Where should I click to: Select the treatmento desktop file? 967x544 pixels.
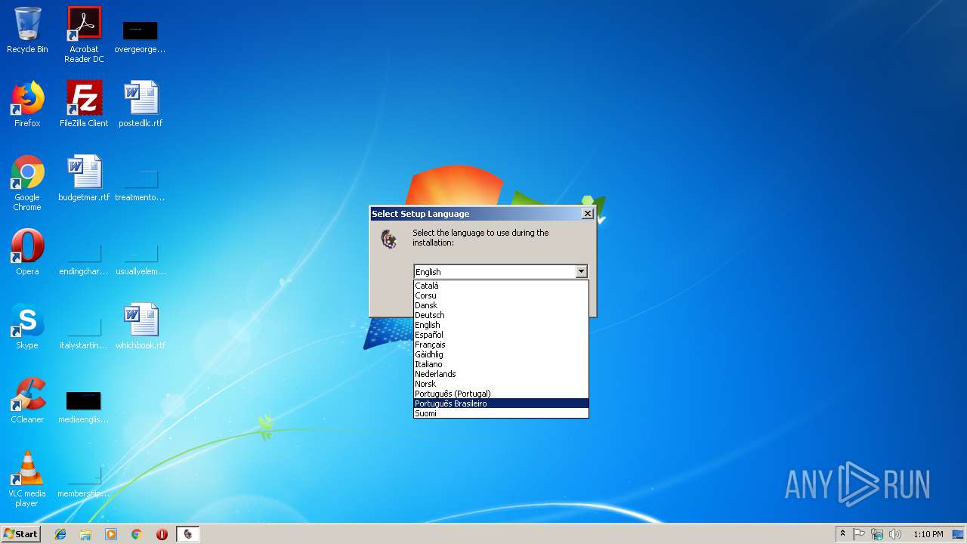pos(140,186)
